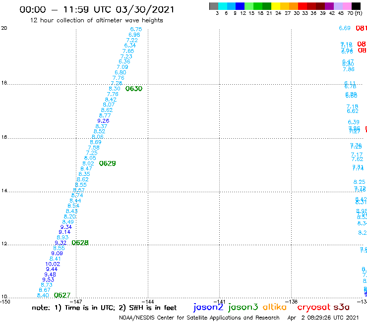
Task: Click the wave height value 7.65
Action: coord(128,51)
